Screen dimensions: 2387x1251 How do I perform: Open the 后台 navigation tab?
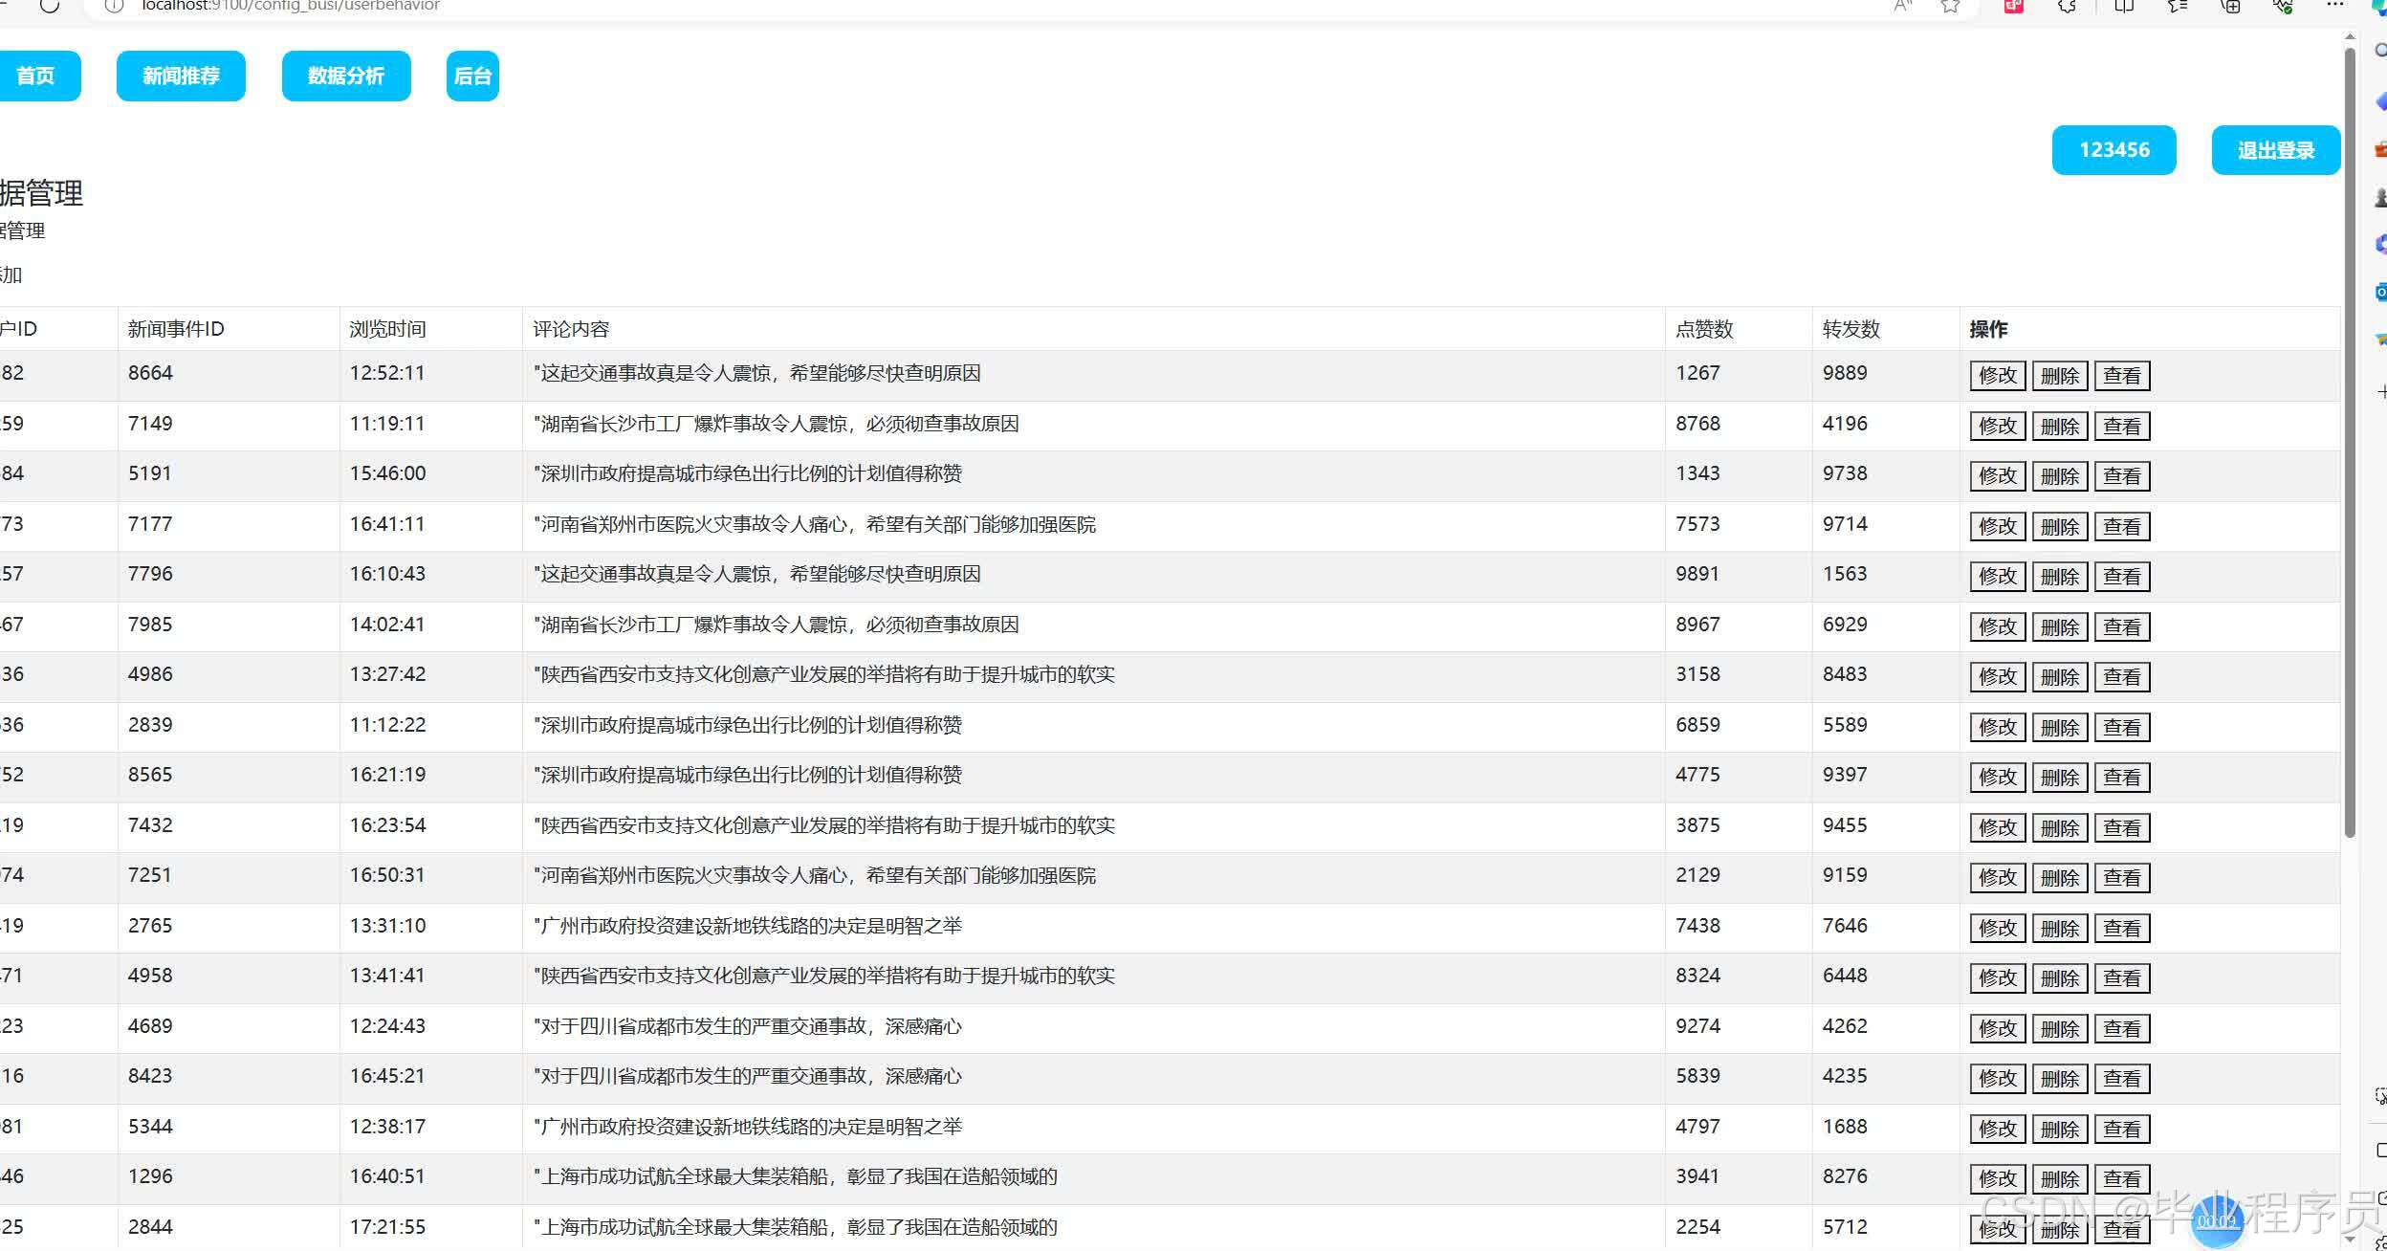tap(472, 76)
